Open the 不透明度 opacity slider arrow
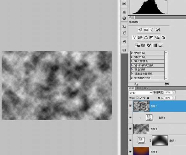 pos(174,93)
